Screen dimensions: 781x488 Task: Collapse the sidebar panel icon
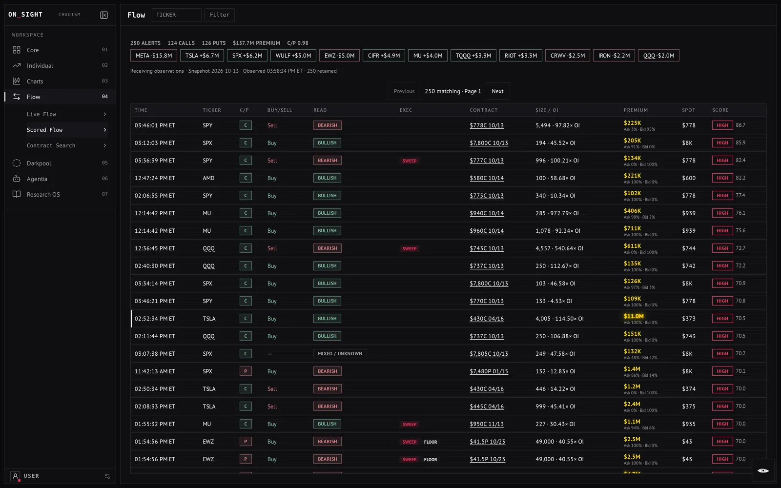104,15
